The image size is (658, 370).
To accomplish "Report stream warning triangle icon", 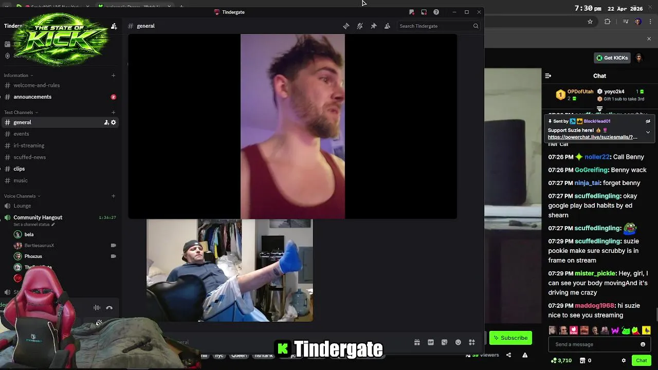I will click(525, 355).
